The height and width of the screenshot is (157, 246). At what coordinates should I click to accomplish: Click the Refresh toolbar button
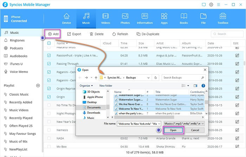(x=120, y=34)
